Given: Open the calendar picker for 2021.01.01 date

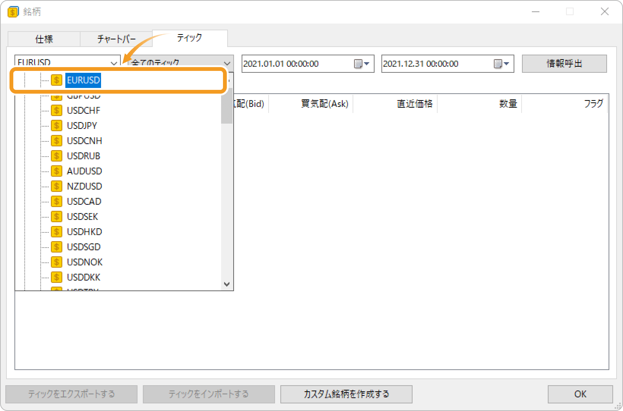Looking at the screenshot, I should (362, 64).
